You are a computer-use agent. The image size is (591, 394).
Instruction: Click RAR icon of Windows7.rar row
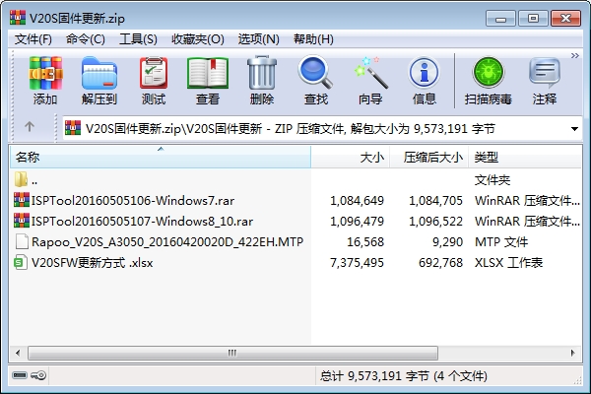[x=22, y=200]
